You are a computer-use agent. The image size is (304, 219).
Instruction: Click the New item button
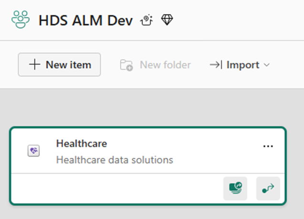(59, 64)
